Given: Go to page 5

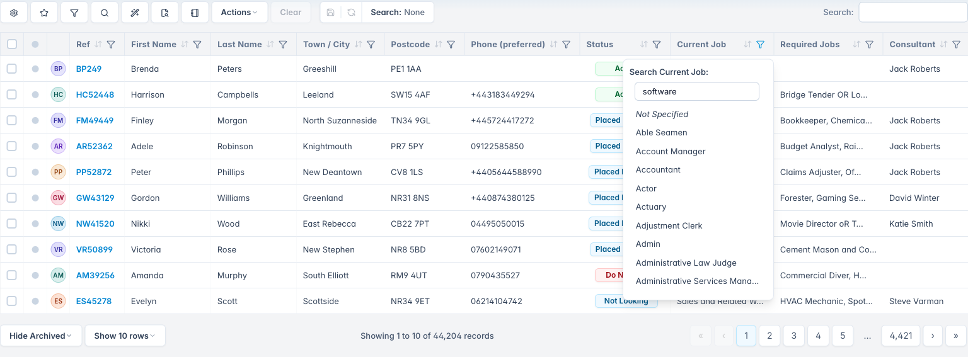Looking at the screenshot, I should coord(843,336).
